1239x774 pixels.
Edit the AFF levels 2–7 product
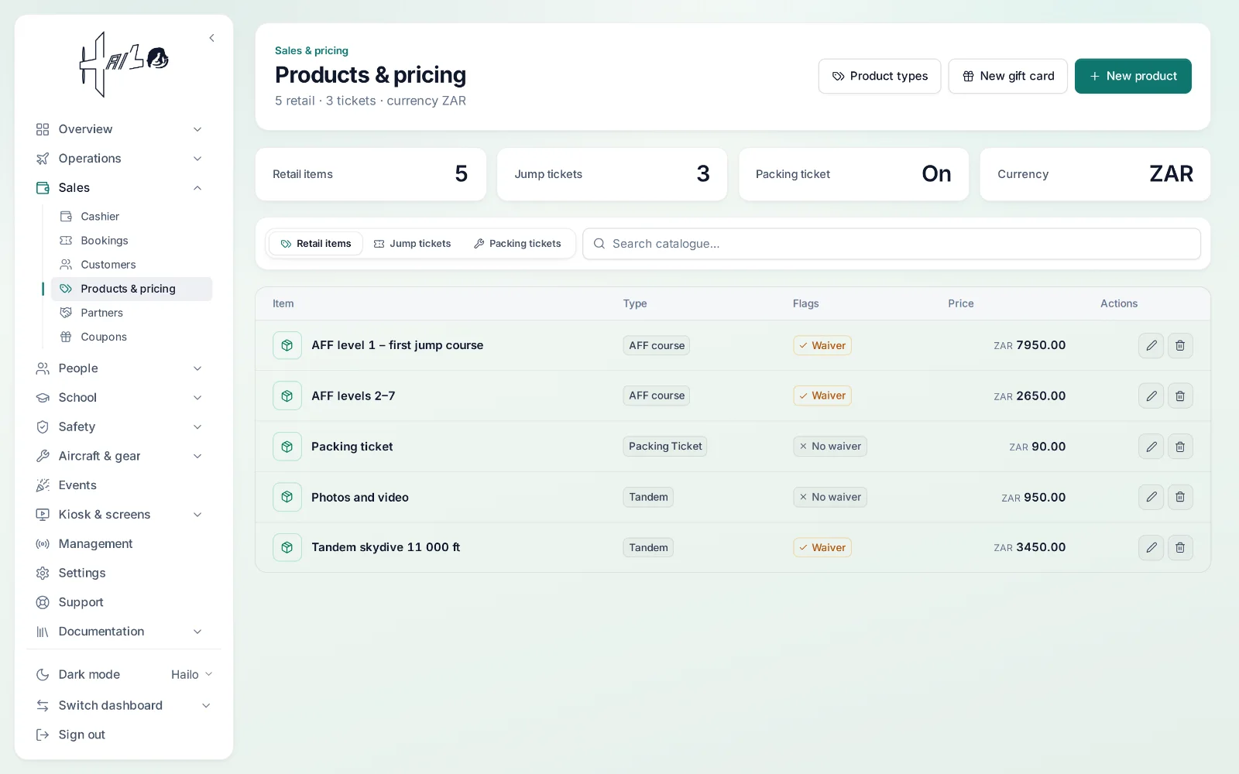pyautogui.click(x=1151, y=396)
